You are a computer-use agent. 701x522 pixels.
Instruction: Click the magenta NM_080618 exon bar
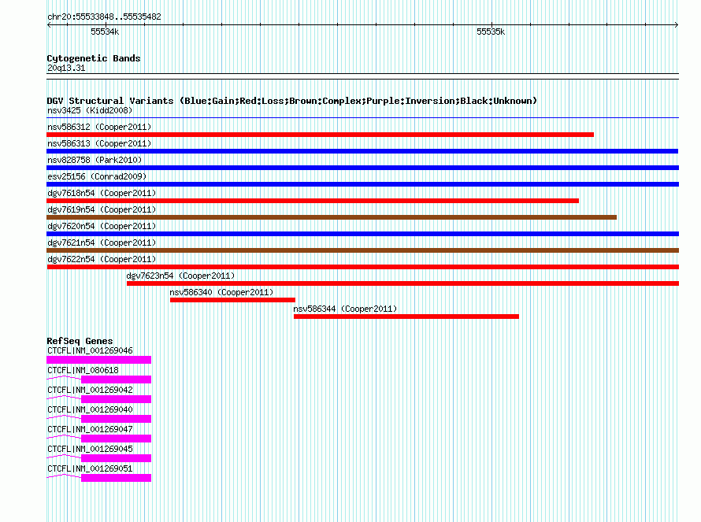click(x=117, y=379)
